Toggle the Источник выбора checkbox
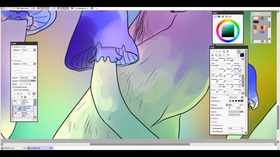 pyautogui.click(x=13, y=90)
